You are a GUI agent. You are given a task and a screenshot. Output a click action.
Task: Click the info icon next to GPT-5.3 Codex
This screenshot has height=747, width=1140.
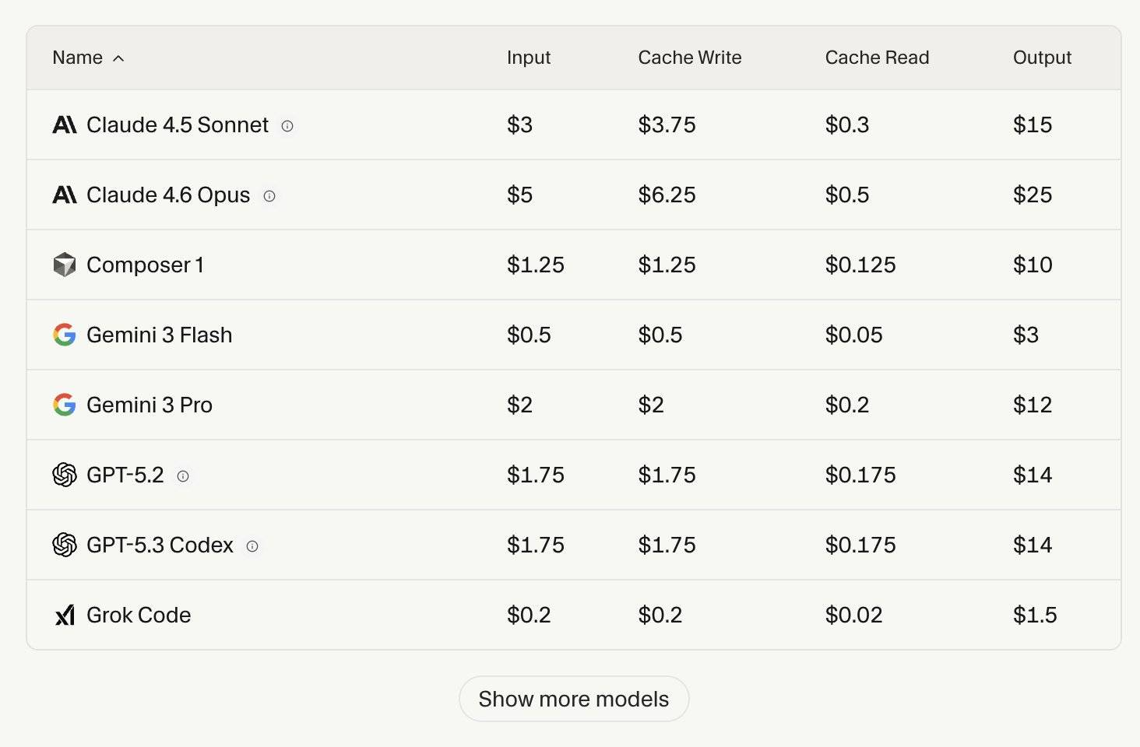pos(252,546)
